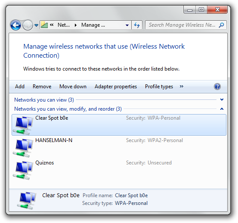Image resolution: width=238 pixels, height=223 pixels.
Task: Click the wireless signal icon in address bar
Action: (44, 25)
